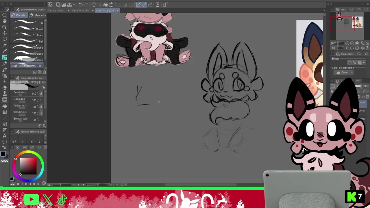Open a file with folder icon
Image resolution: width=370 pixels, height=208 pixels.
click(x=64, y=5)
